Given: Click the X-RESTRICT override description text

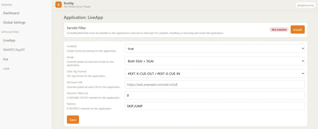Looking at the screenshot, I should 89,109.
